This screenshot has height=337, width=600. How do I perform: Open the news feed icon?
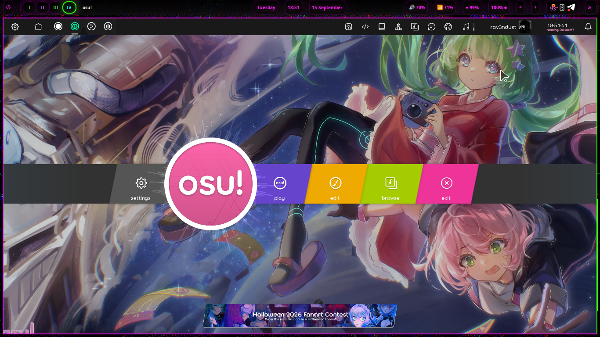point(348,27)
